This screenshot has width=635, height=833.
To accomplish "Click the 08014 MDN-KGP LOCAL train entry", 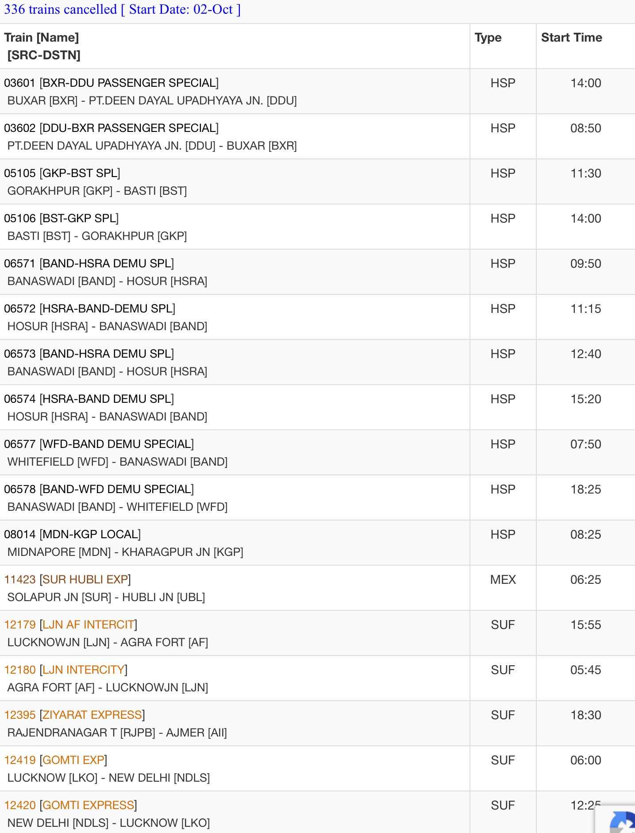I will 72,535.
